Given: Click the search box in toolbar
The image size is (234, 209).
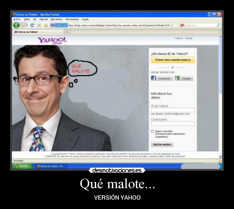Looking at the screenshot, I should coord(202,25).
